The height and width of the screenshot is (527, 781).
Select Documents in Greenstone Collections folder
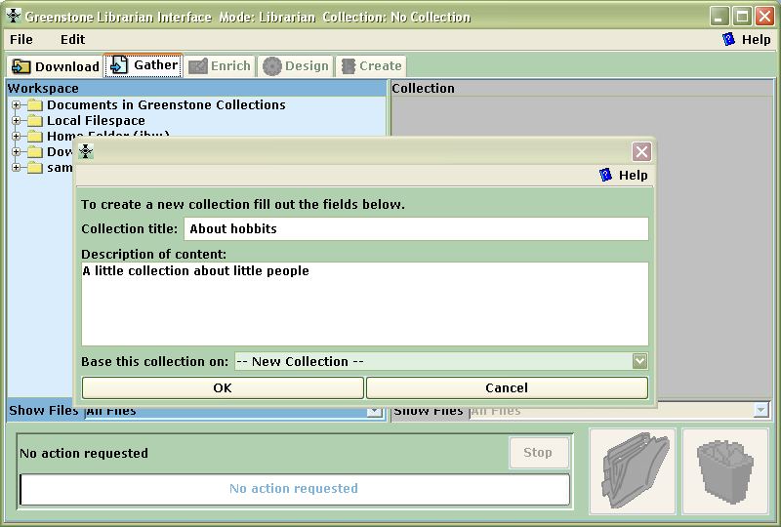click(x=166, y=105)
